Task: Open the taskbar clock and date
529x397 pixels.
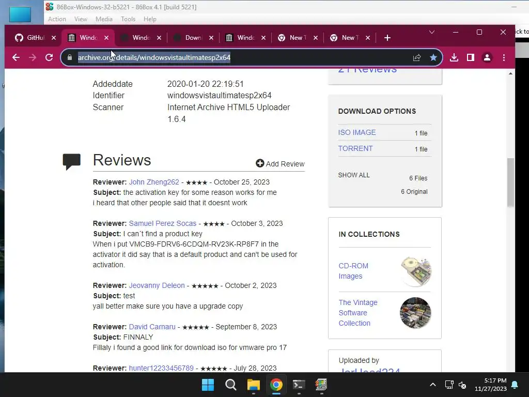Action: [491, 385]
